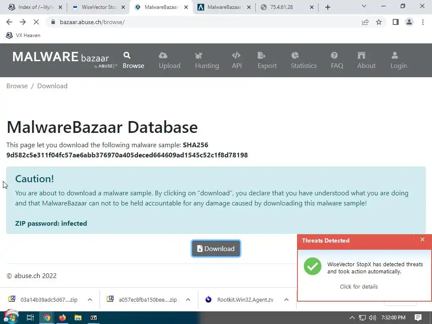Image resolution: width=432 pixels, height=324 pixels.
Task: Open Export in site navigation
Action: pyautogui.click(x=267, y=60)
